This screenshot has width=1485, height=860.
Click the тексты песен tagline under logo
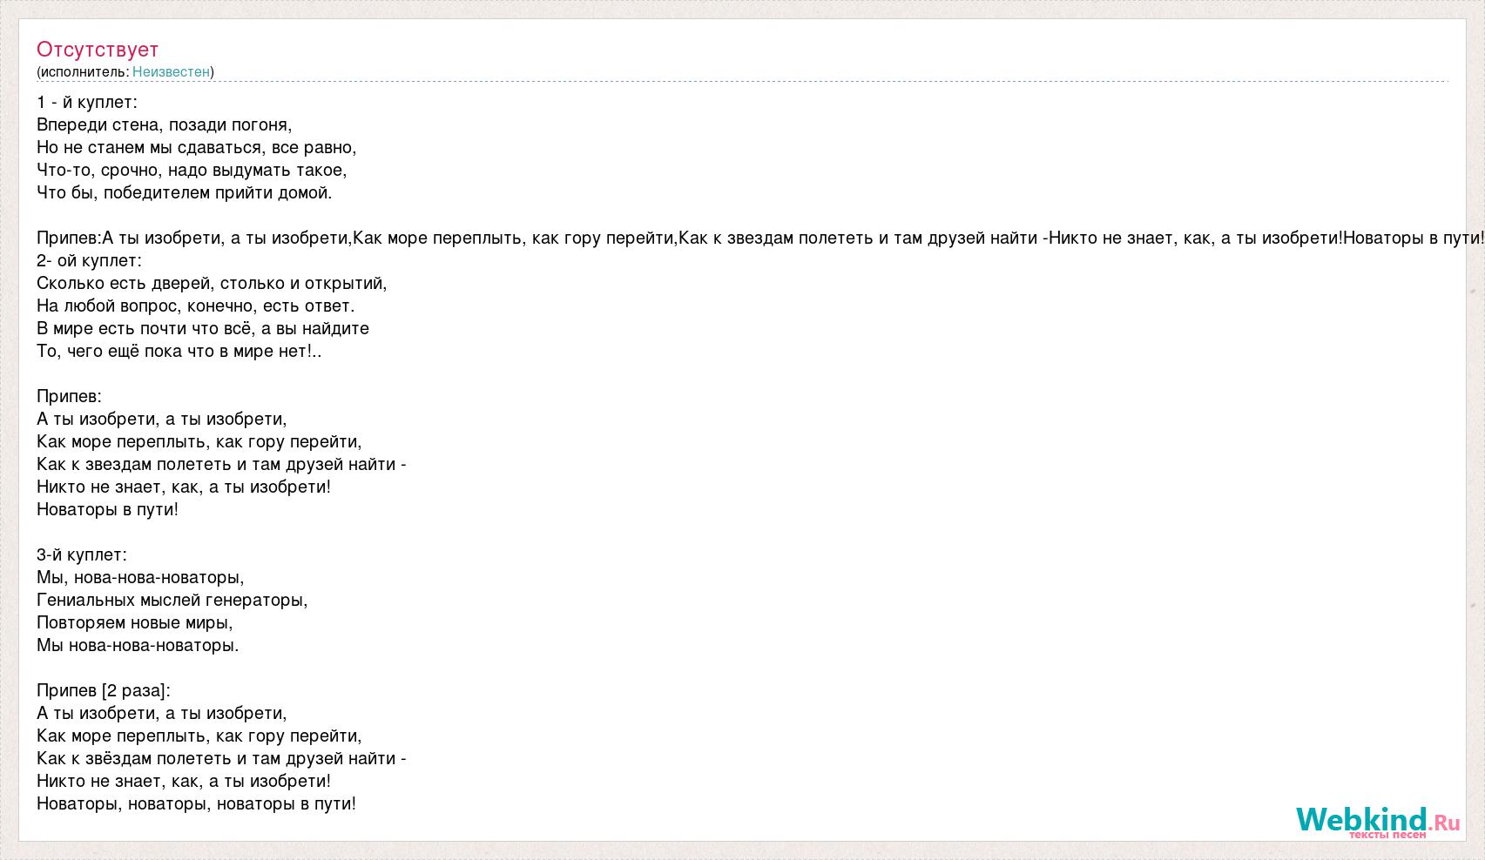1387,835
